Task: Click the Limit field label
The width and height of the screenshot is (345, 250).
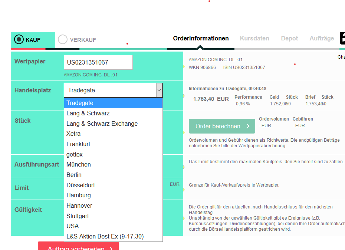Action: click(22, 188)
